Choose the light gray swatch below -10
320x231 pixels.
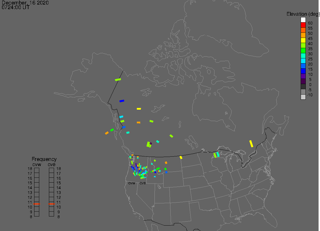(303, 97)
